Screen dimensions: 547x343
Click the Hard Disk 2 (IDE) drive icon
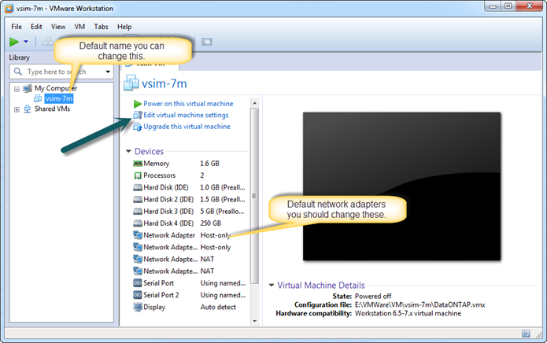coord(138,199)
